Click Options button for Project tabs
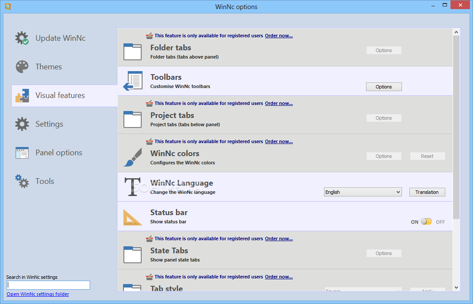473x304 pixels. (x=384, y=118)
